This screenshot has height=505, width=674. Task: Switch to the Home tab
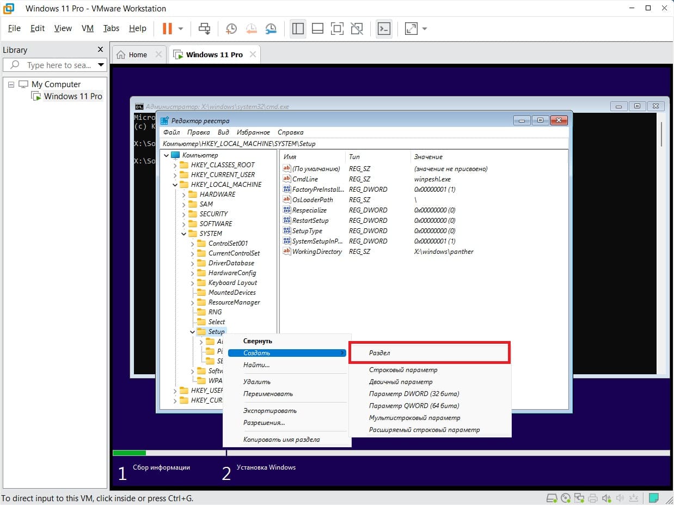pyautogui.click(x=138, y=54)
